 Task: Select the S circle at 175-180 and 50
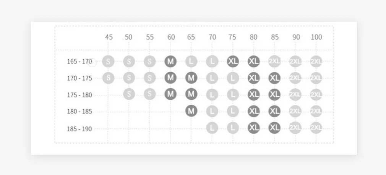pos(129,94)
